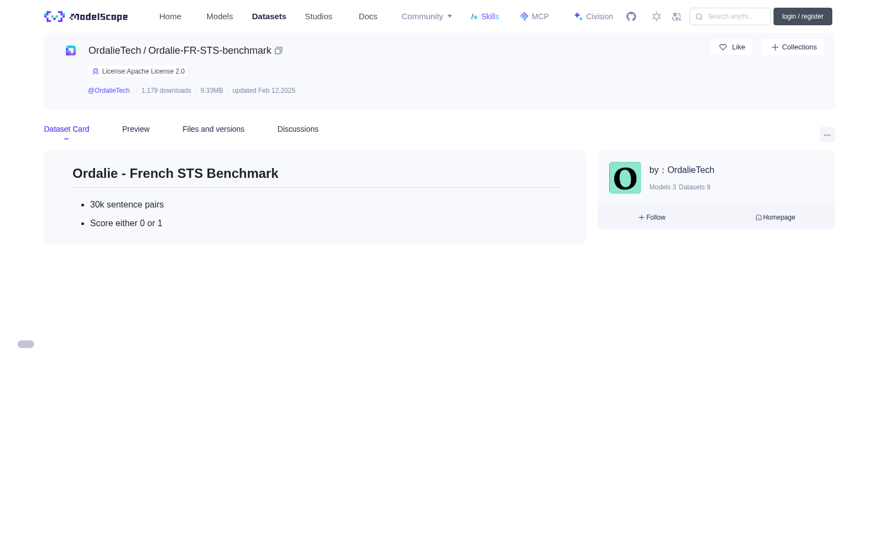Go to the Home menu
This screenshot has width=879, height=549.
click(170, 16)
